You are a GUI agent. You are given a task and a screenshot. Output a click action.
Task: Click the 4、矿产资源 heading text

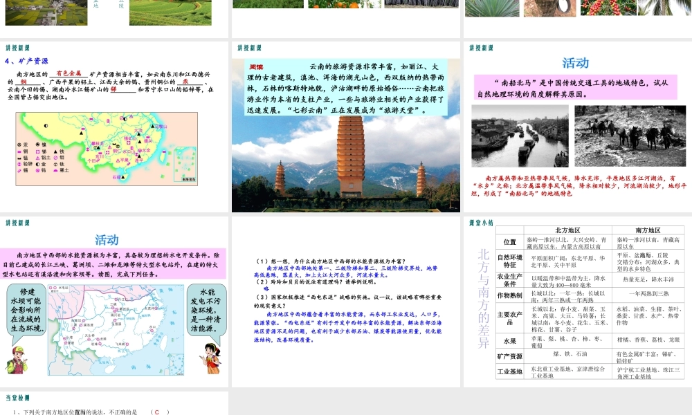tap(26, 62)
